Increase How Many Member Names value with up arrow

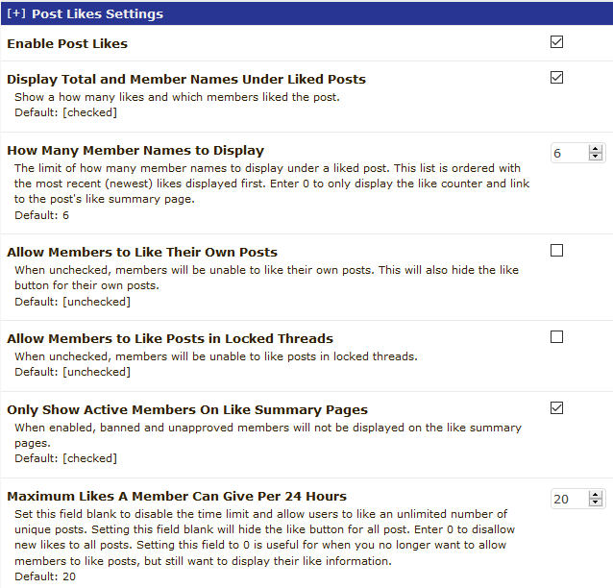coord(596,149)
